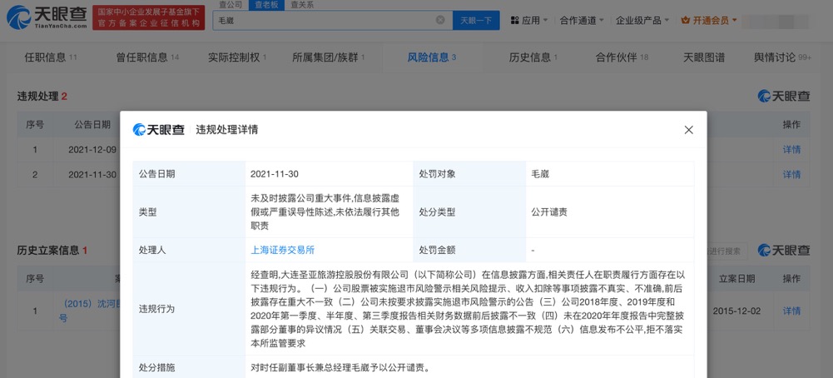This screenshot has width=833, height=378.
Task: Expand the 企业级产品 dropdown
Action: point(642,20)
